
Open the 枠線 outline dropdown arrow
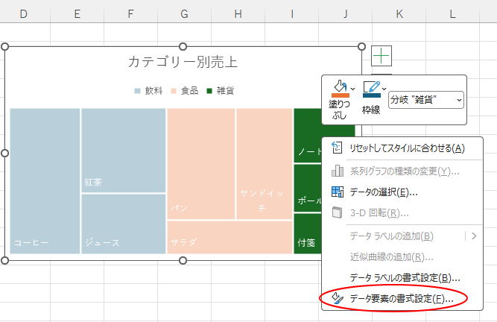click(x=384, y=89)
